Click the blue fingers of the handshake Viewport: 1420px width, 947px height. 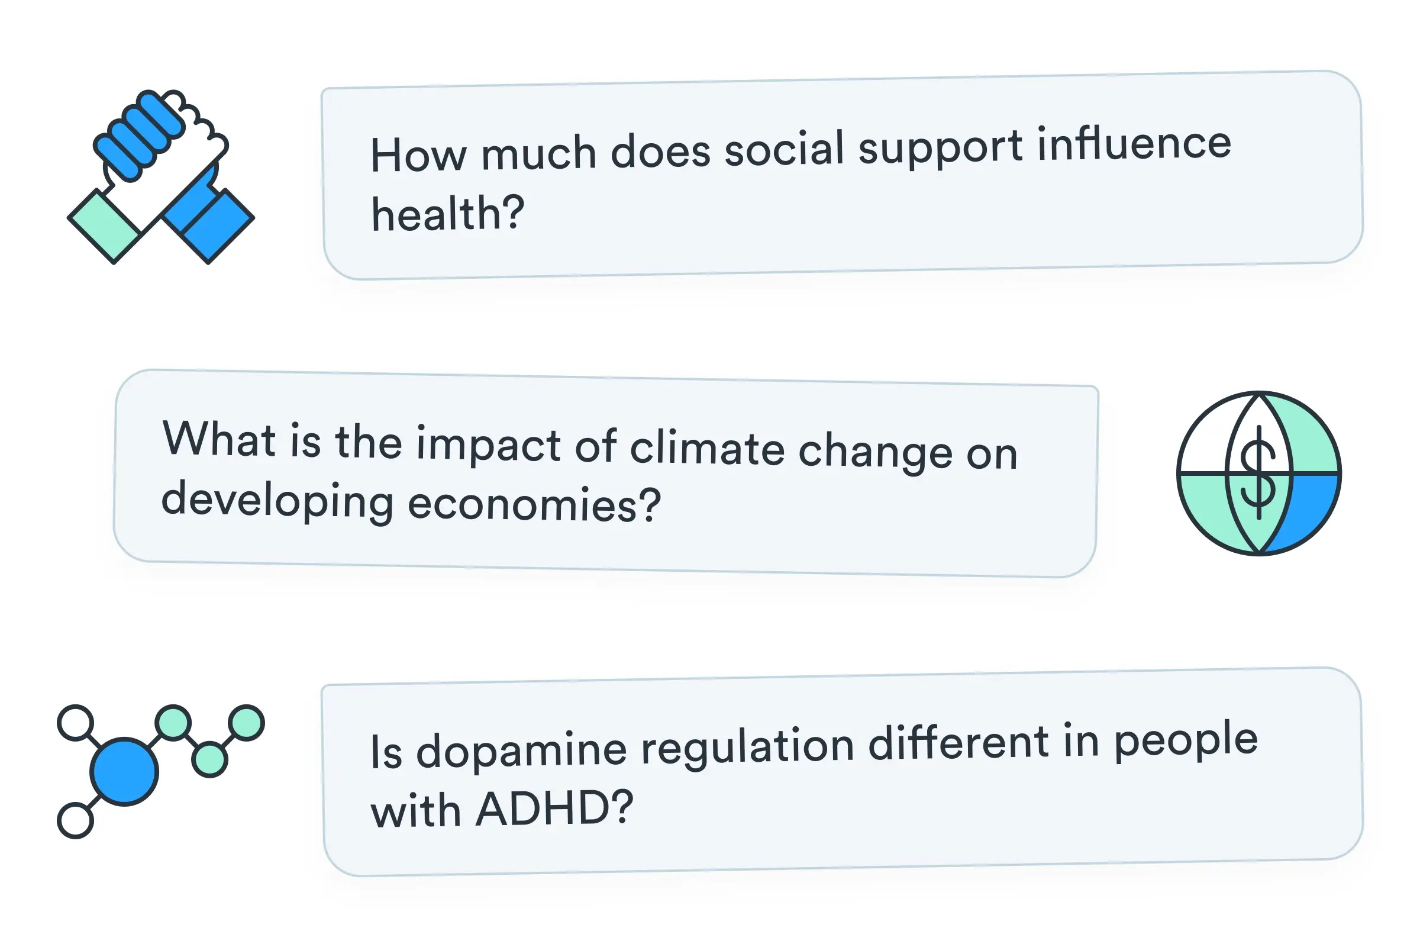(x=139, y=136)
